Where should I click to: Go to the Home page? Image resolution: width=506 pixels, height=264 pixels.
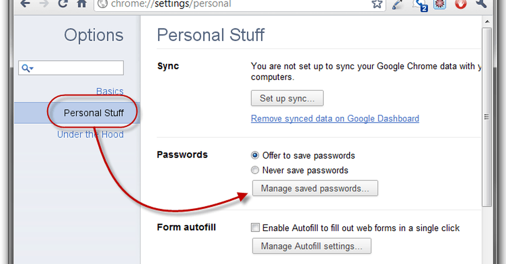coord(81,4)
